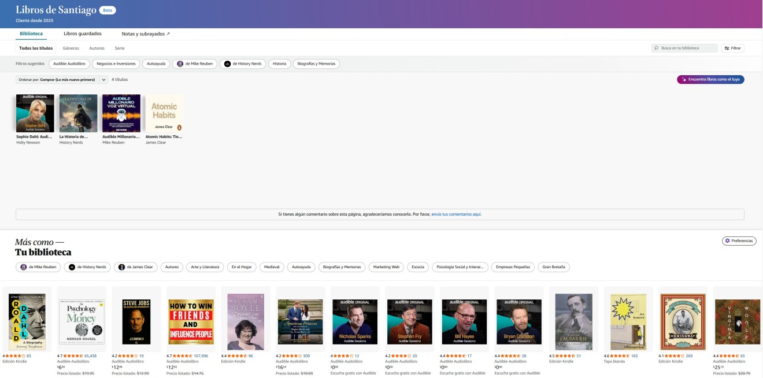
Task: Open the Ordenar por sort dropdown
Action: pos(61,80)
